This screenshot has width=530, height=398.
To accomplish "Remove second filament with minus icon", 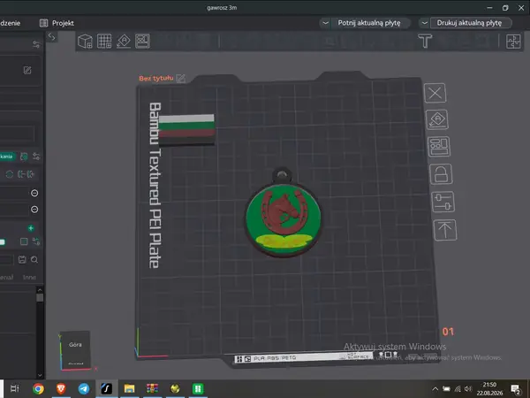I will [34, 210].
